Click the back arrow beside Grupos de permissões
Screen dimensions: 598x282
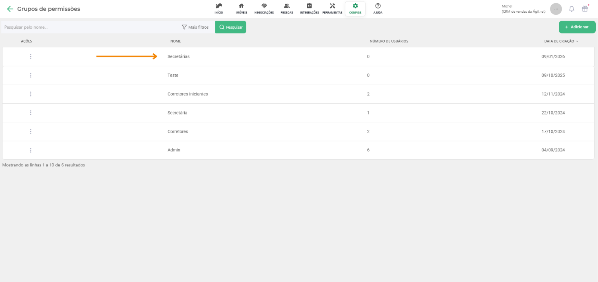(10, 9)
